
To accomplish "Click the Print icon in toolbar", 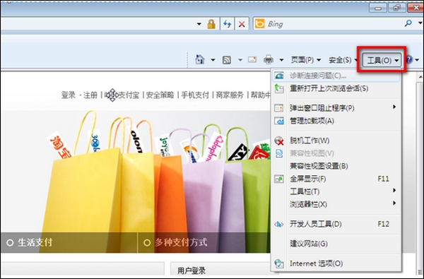I will [x=269, y=59].
